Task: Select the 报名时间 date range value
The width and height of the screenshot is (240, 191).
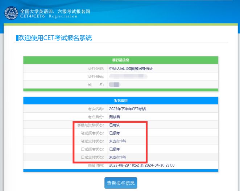Action: click(x=142, y=165)
